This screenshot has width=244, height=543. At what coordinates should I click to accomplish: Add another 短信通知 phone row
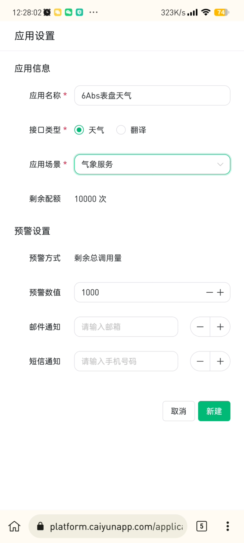coord(220,361)
